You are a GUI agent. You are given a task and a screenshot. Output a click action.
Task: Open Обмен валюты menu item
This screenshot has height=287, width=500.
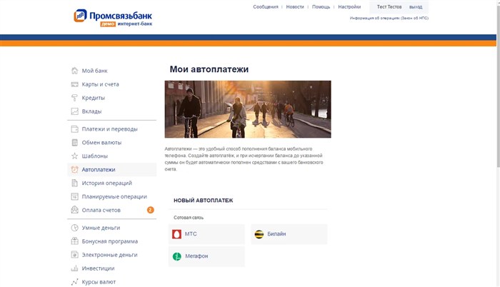point(101,143)
